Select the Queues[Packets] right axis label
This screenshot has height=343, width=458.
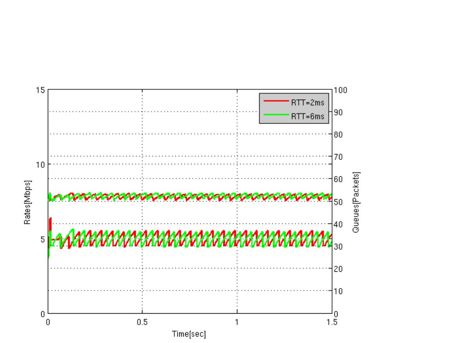point(356,202)
